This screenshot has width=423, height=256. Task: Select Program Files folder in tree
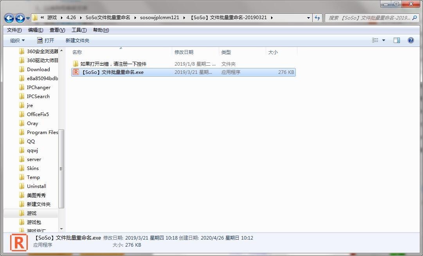(38, 132)
